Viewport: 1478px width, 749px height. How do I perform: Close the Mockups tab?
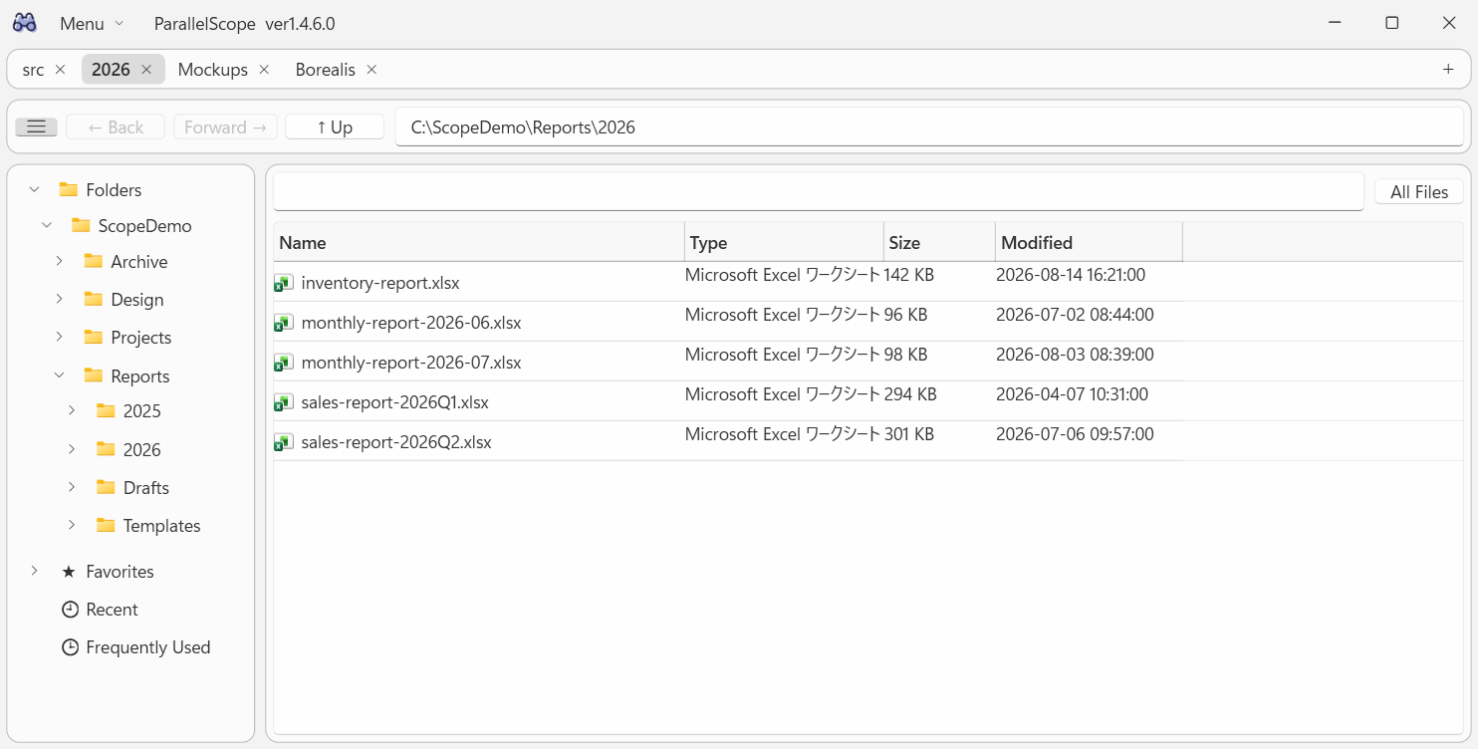point(264,70)
